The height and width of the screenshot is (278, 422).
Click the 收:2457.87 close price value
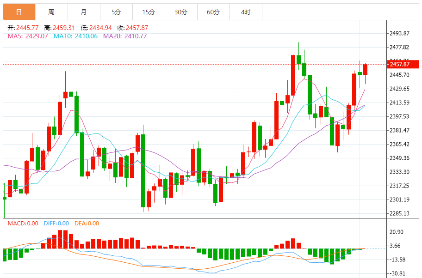pos(133,28)
